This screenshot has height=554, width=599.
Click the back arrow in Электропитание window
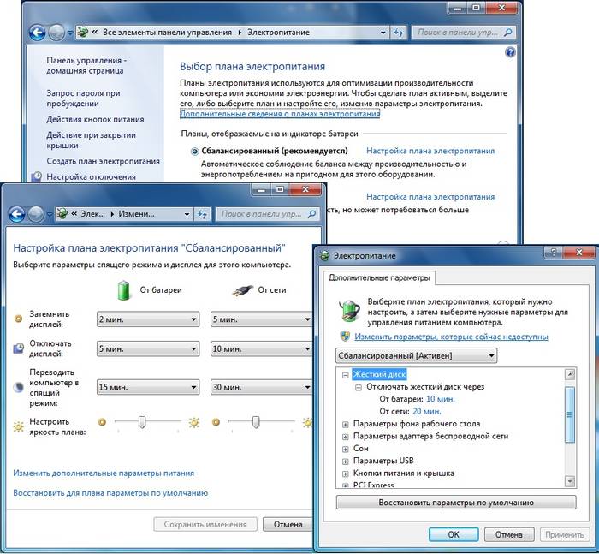37,33
